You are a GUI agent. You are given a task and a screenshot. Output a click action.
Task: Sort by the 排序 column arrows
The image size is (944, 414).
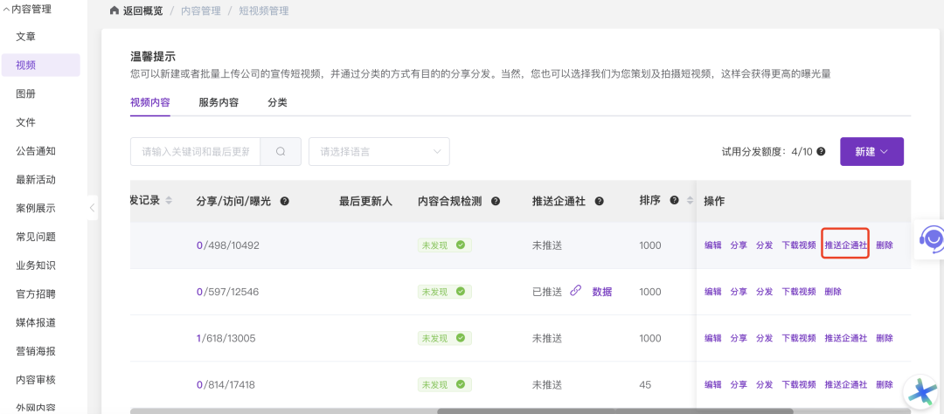(688, 201)
